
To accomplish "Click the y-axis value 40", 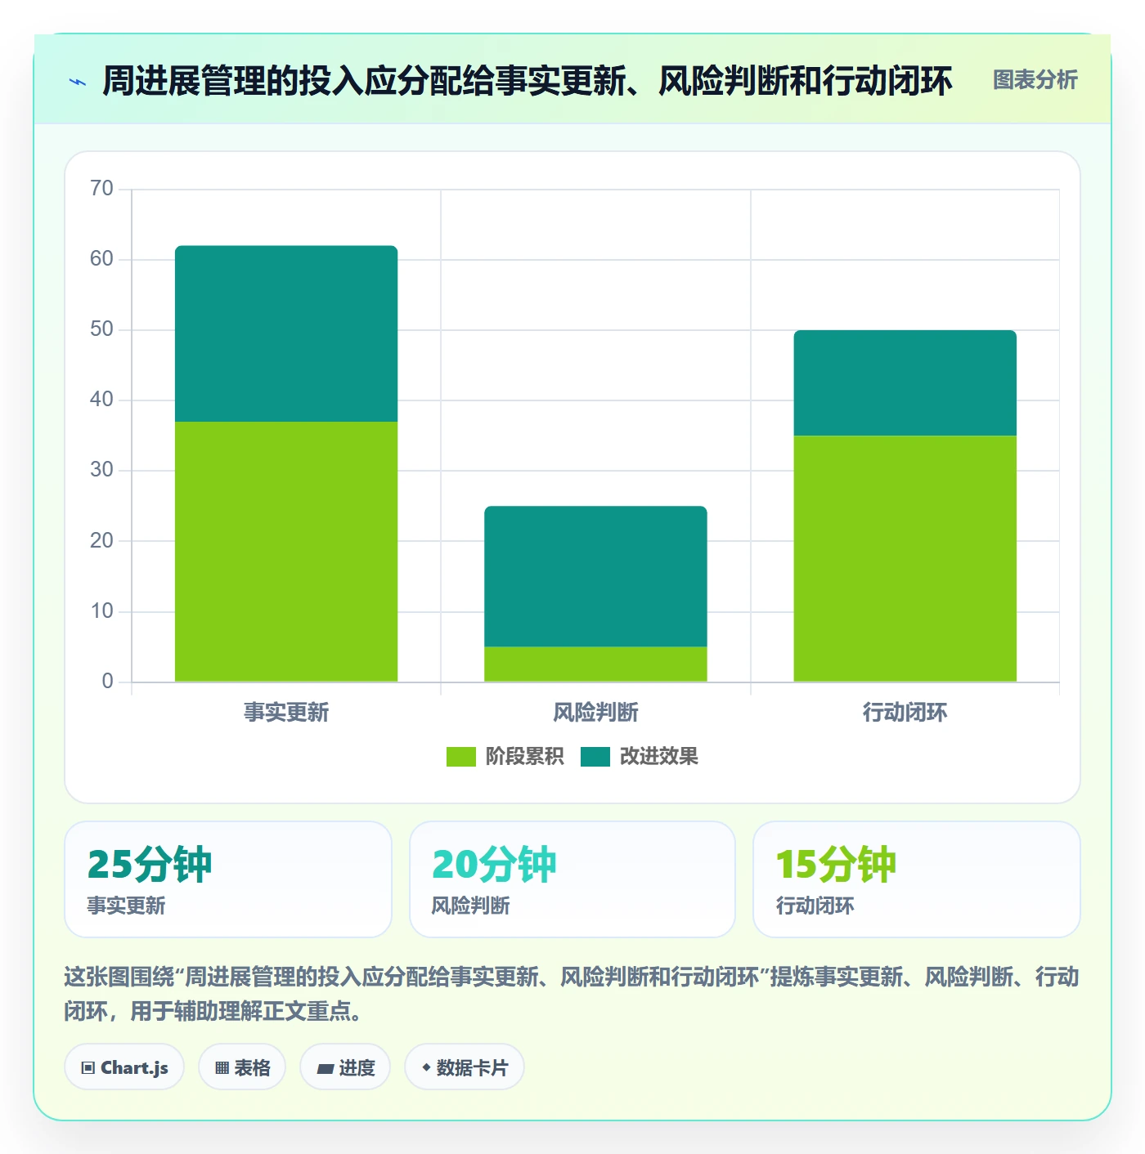I will (x=102, y=400).
